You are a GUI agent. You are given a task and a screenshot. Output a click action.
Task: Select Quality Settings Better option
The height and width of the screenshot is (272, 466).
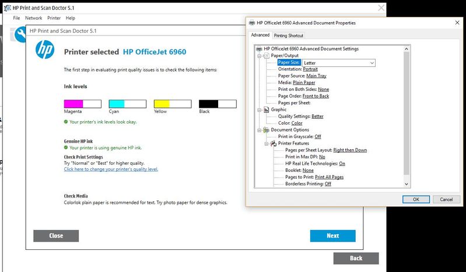point(300,116)
